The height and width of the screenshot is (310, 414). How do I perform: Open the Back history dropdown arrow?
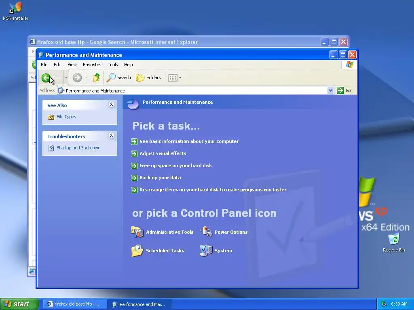[x=66, y=77]
